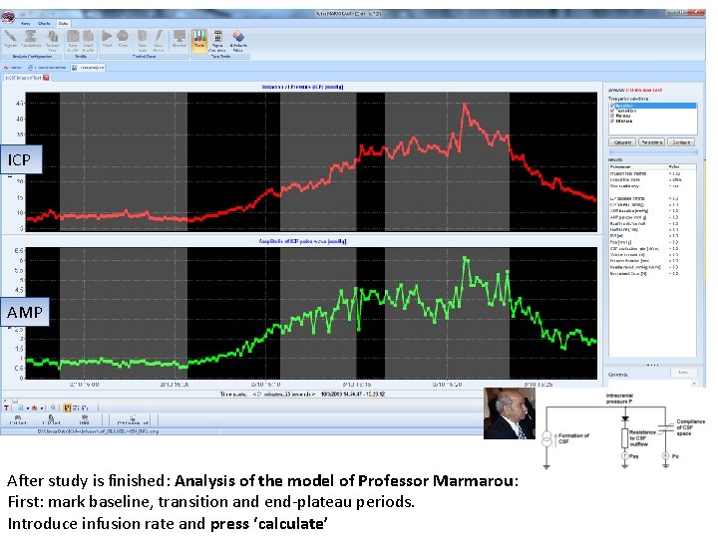This screenshot has width=718, height=538.
Task: Toggle the fourth time period checkbox
Action: click(612, 121)
